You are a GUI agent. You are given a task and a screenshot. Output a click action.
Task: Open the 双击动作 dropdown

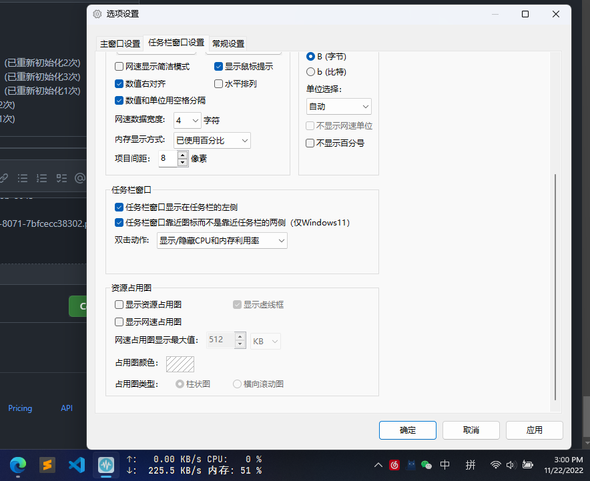coord(222,240)
